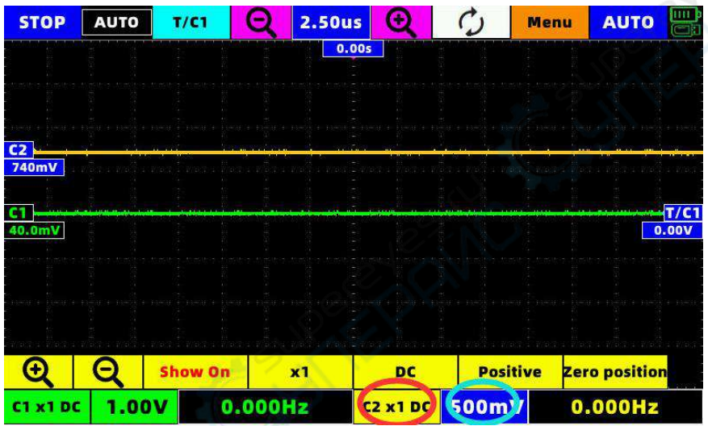Switch the DC coupling option
708x426 pixels.
[x=405, y=372]
